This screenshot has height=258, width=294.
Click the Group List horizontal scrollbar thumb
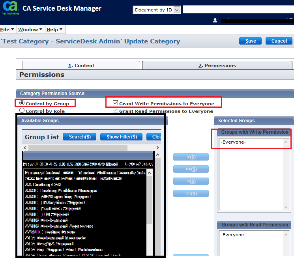(78, 148)
